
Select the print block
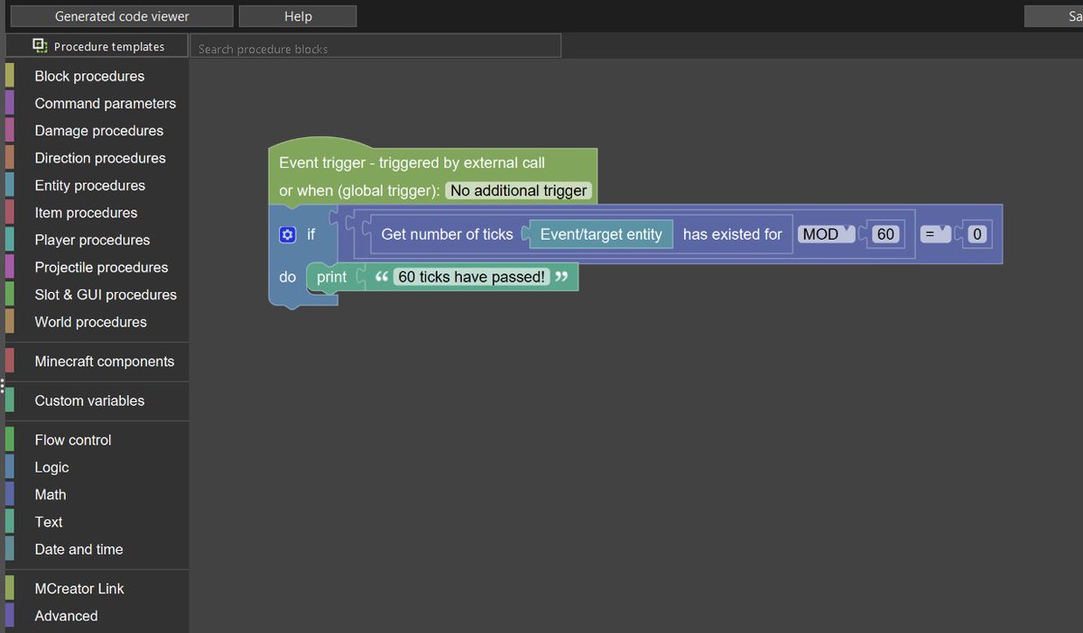331,277
